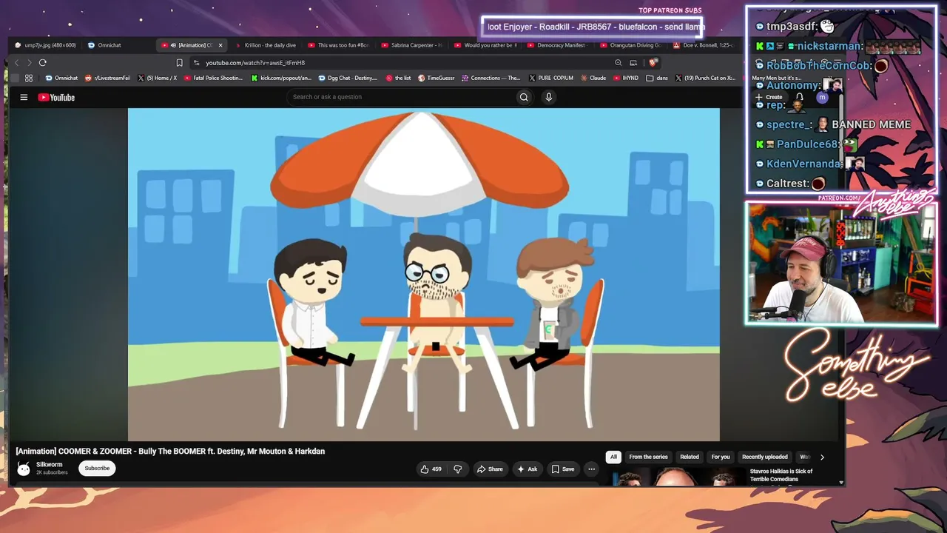Subscribe to the Silkworm channel
947x533 pixels.
click(97, 469)
